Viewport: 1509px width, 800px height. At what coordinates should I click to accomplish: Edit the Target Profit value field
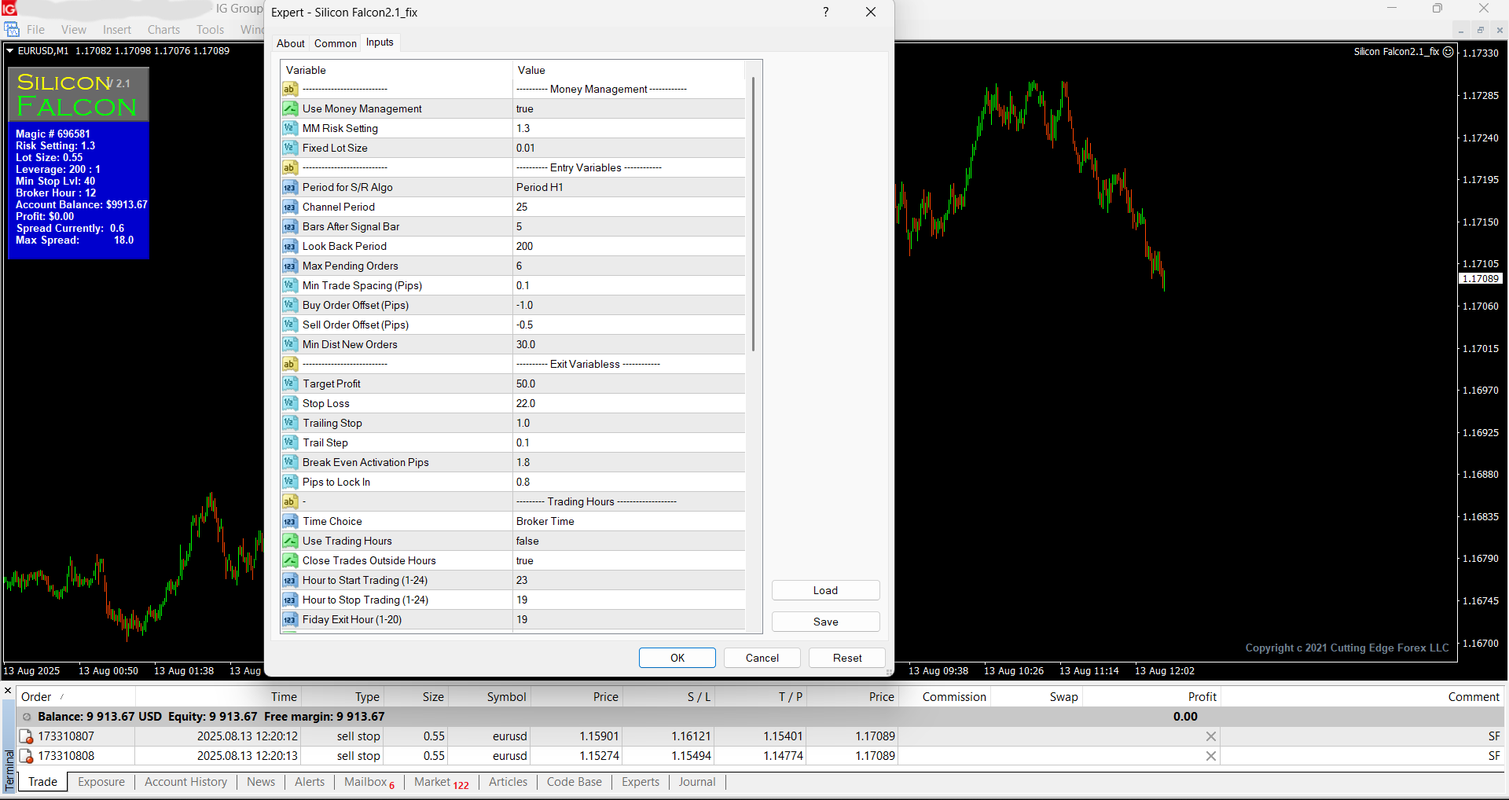[629, 383]
